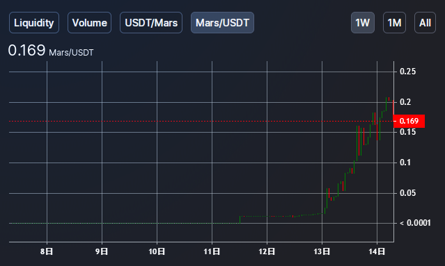Set time range to 1W
The image size is (445, 266).
363,23
